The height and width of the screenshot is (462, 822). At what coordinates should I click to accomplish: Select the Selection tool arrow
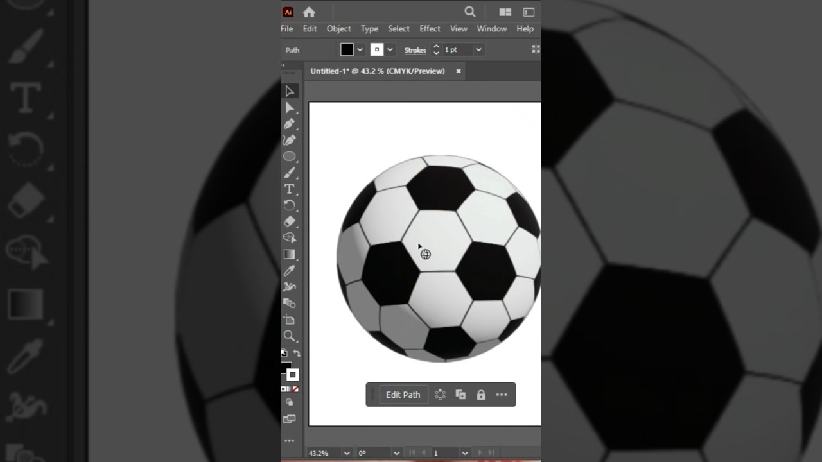(290, 91)
